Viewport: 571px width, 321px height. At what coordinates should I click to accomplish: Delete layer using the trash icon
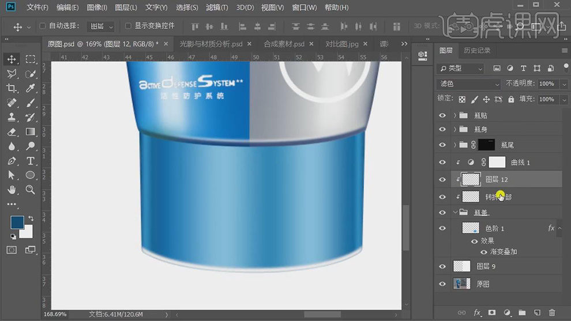coord(552,313)
